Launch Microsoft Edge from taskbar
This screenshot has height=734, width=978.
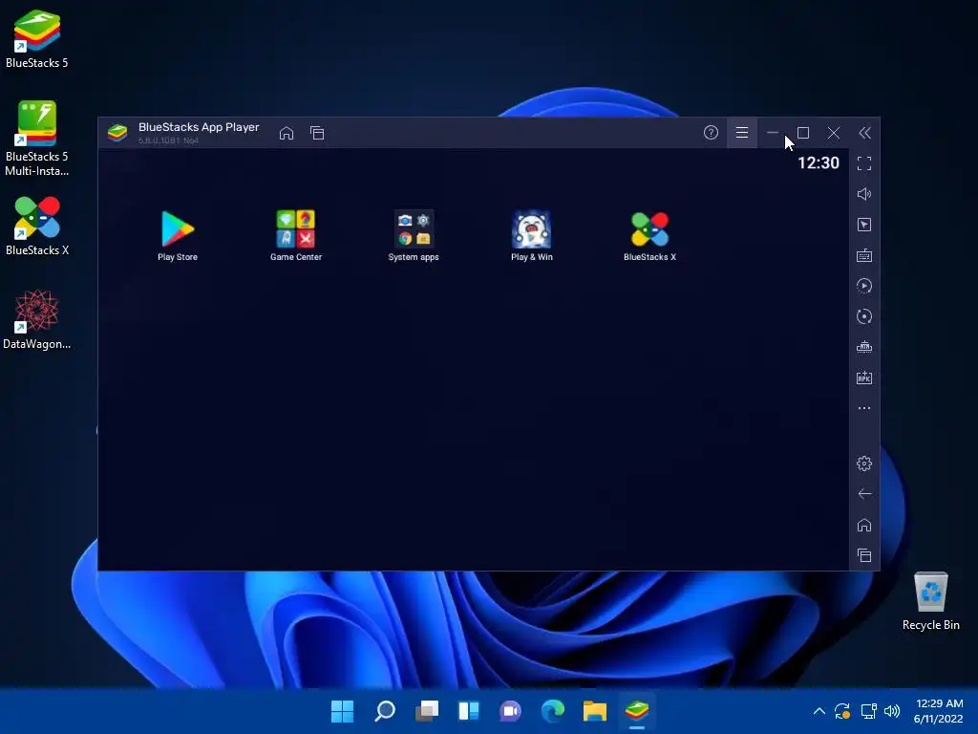(553, 711)
